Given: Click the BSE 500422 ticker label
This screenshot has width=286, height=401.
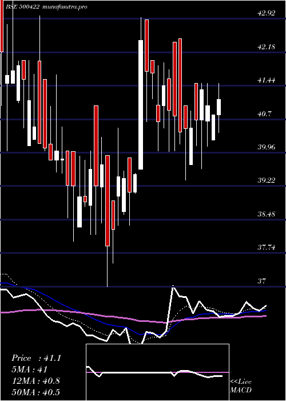Looking at the screenshot, I should pos(23,7).
